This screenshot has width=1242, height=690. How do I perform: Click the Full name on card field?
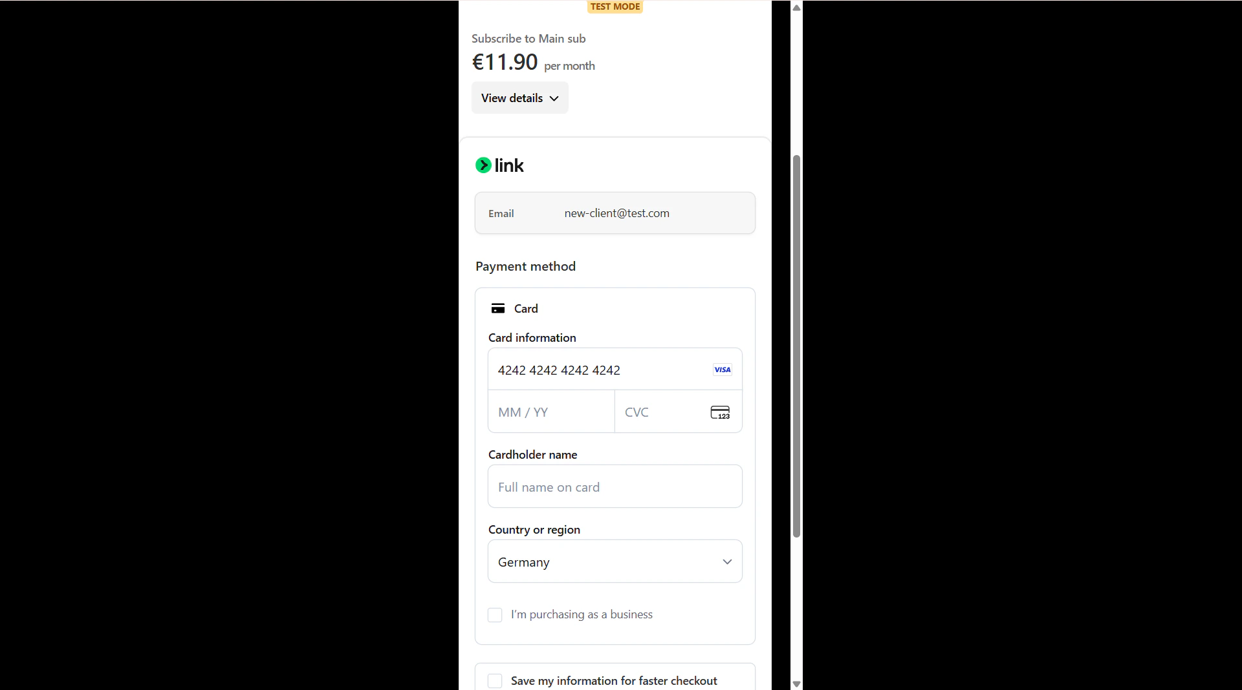click(x=615, y=486)
